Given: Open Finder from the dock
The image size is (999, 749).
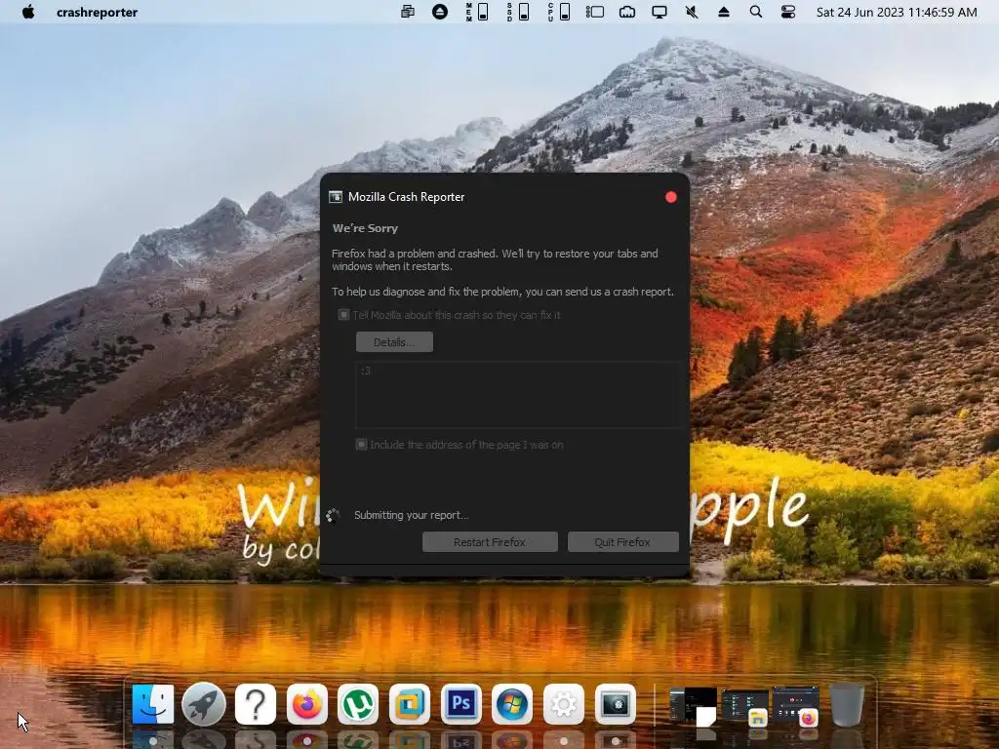Looking at the screenshot, I should click(x=153, y=704).
